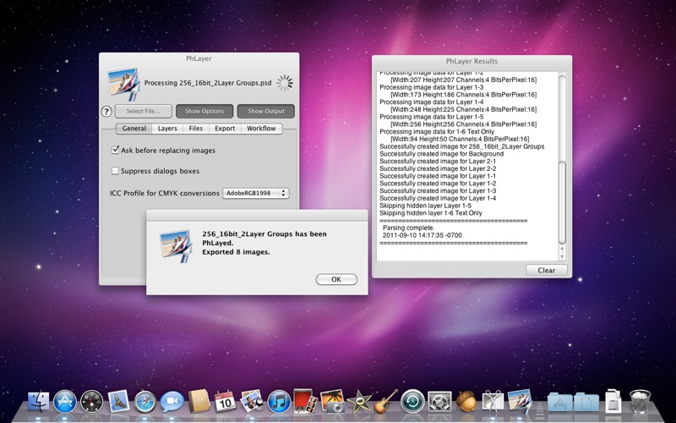Open System Preferences from the Dock
This screenshot has height=423, width=676.
tap(439, 401)
